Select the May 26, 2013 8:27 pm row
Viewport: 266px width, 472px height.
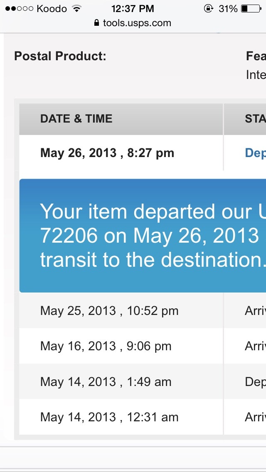tap(107, 153)
